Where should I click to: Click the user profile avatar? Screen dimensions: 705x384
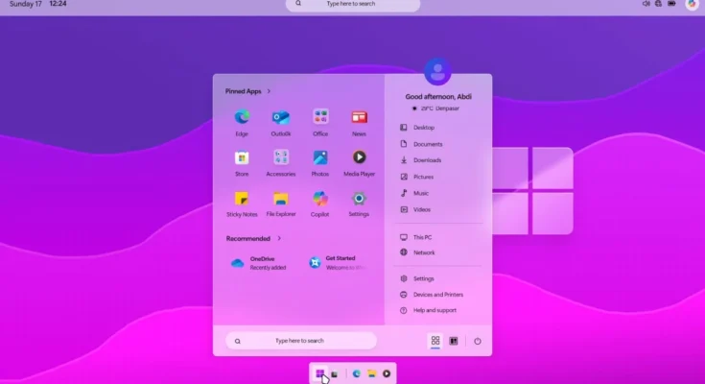click(437, 71)
